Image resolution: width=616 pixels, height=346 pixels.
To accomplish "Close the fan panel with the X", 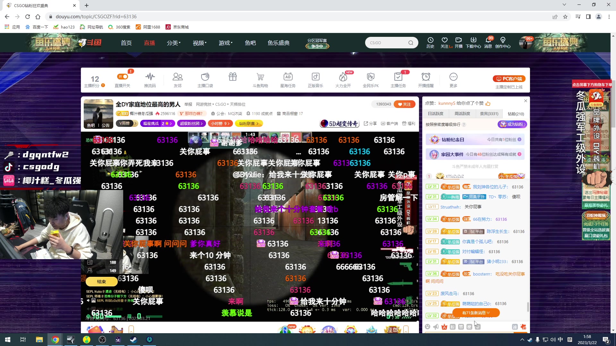I will (526, 101).
